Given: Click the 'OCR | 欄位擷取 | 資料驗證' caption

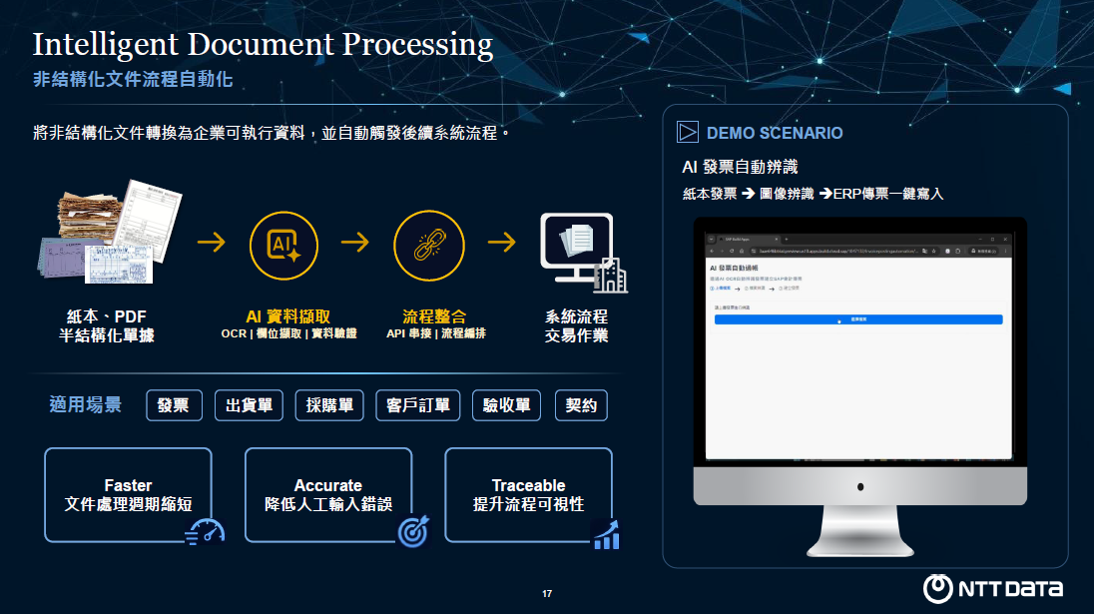Looking at the screenshot, I should click(288, 333).
